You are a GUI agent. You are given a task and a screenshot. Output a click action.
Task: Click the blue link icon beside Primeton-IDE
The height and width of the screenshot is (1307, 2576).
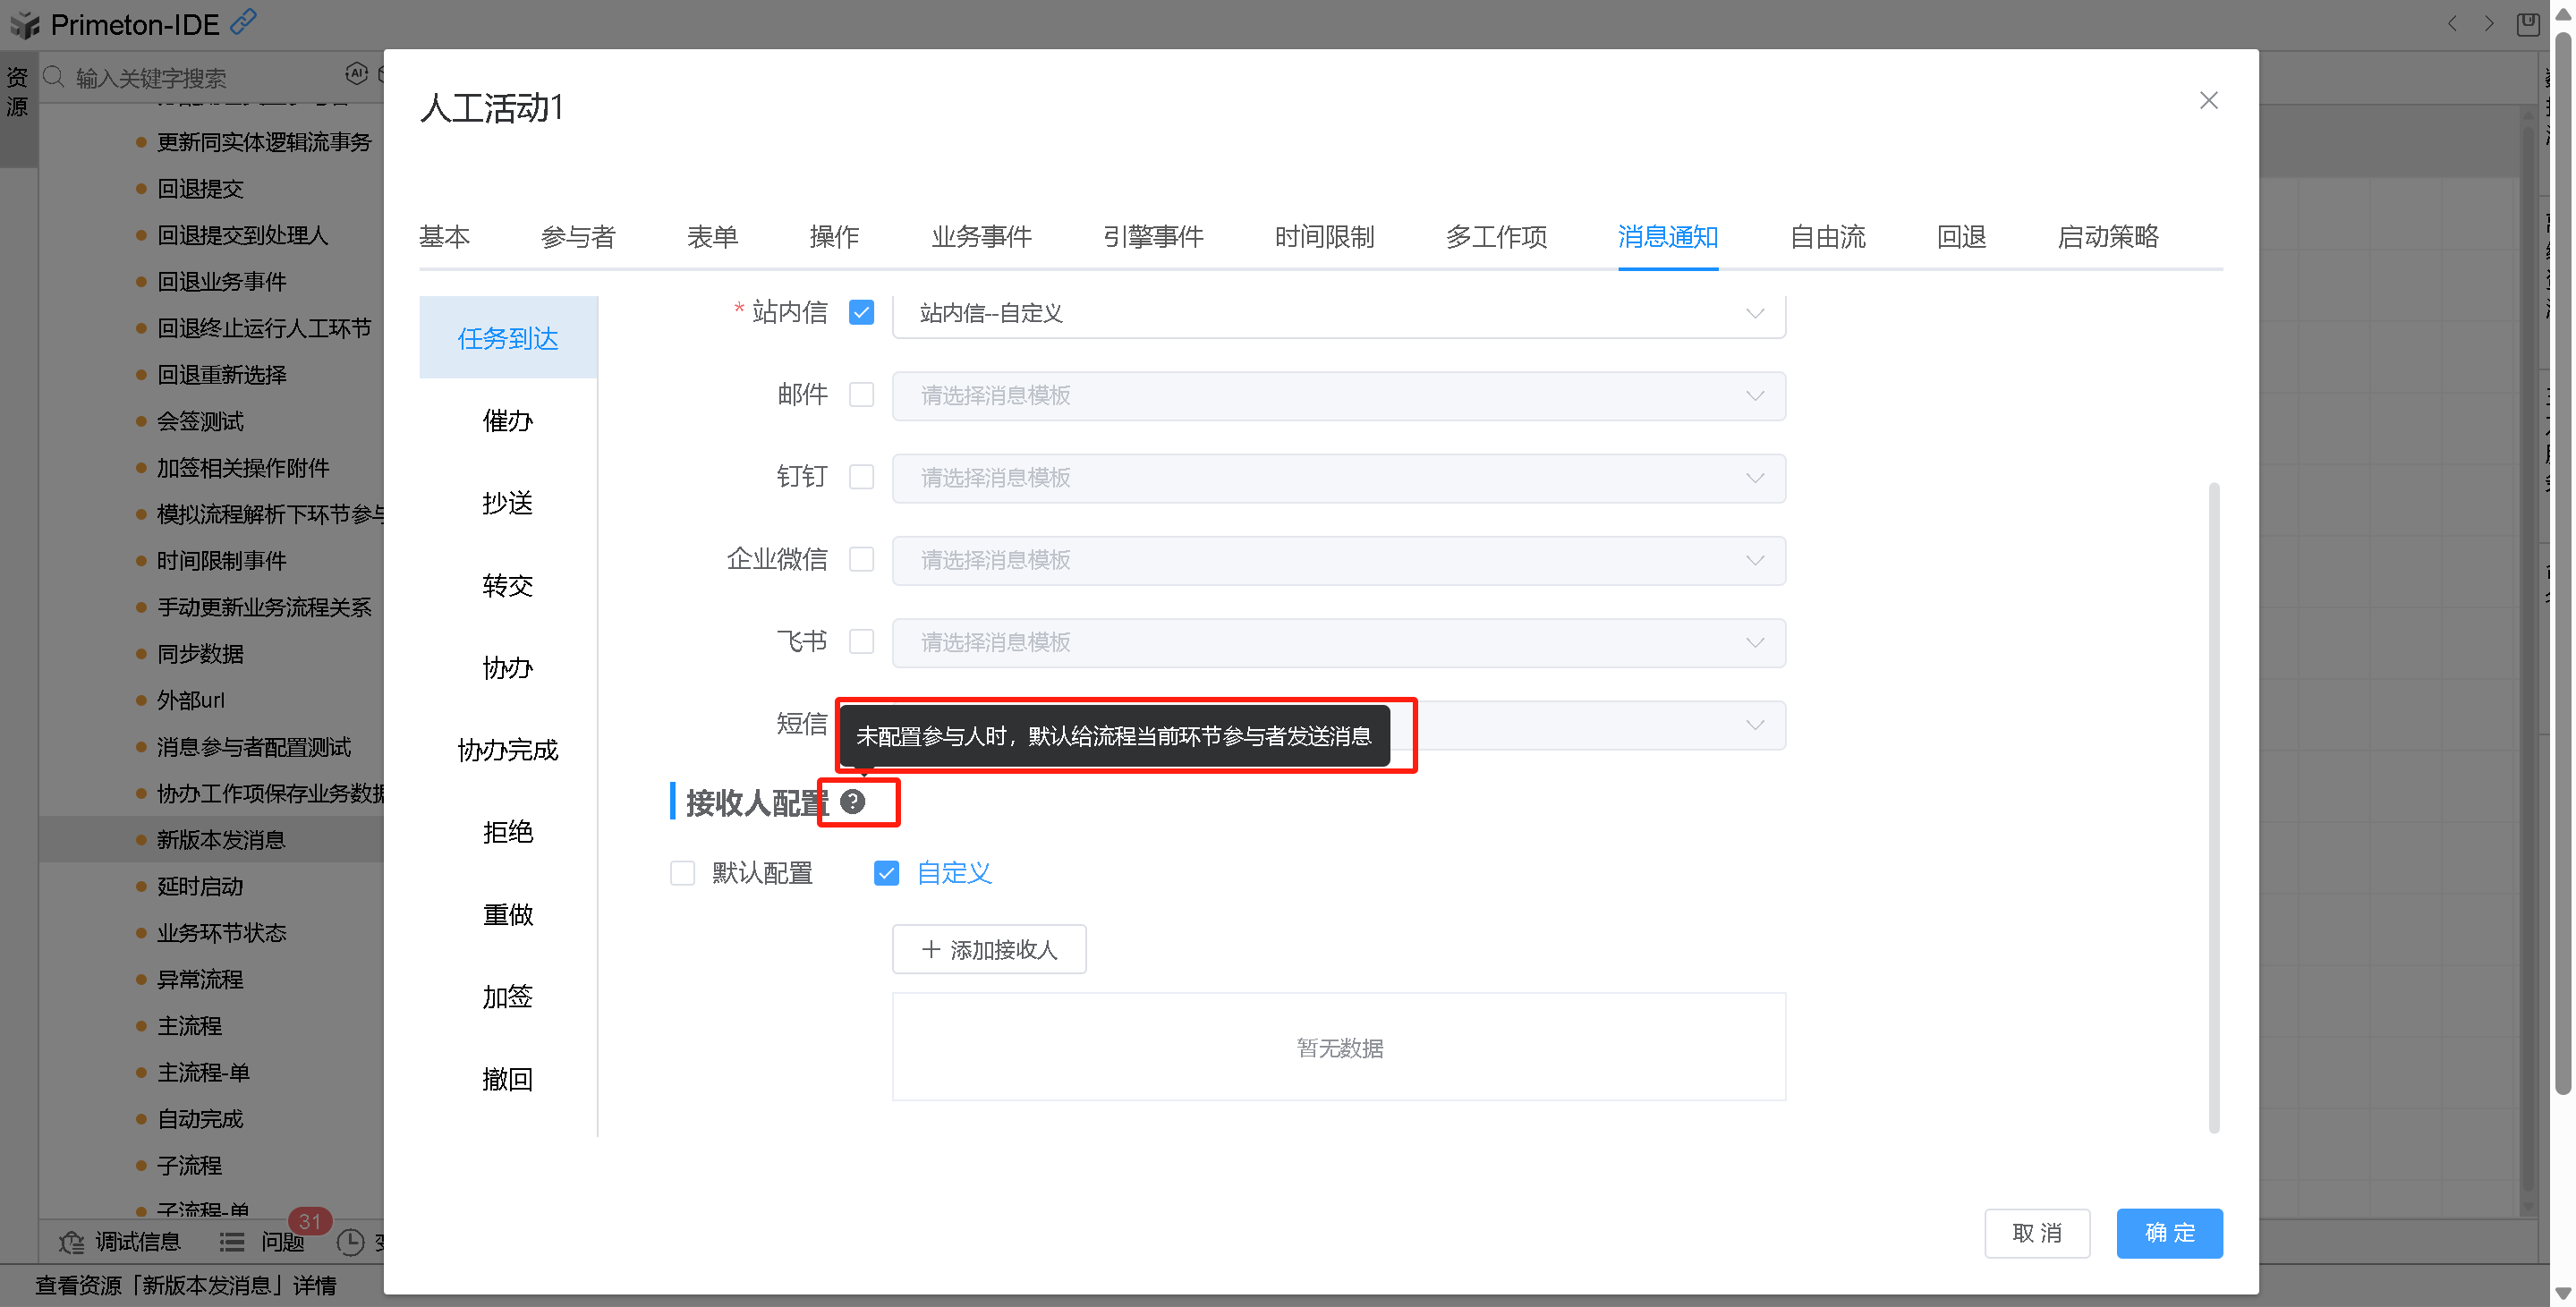coord(243,21)
